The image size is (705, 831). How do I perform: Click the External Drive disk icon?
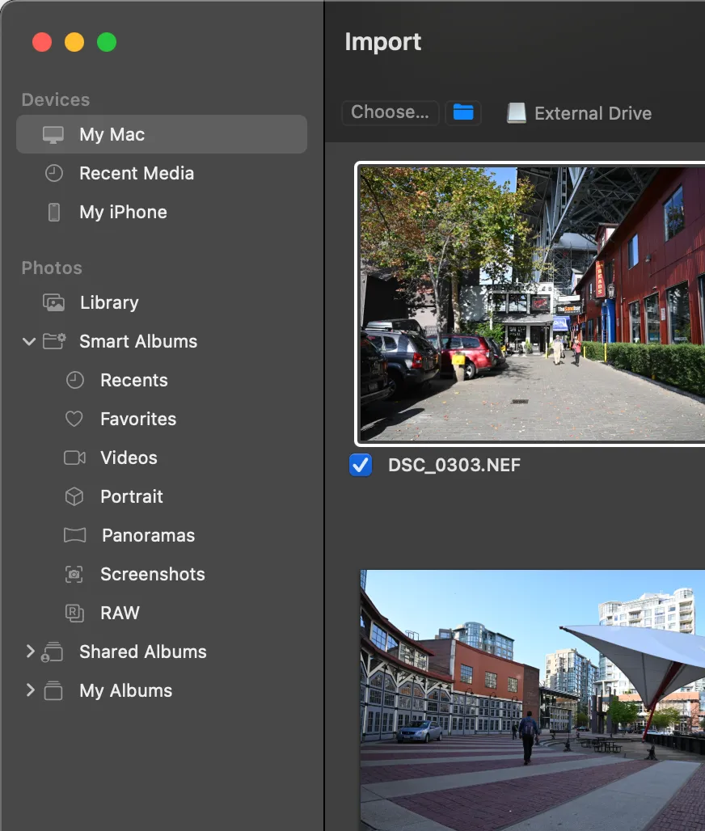516,113
